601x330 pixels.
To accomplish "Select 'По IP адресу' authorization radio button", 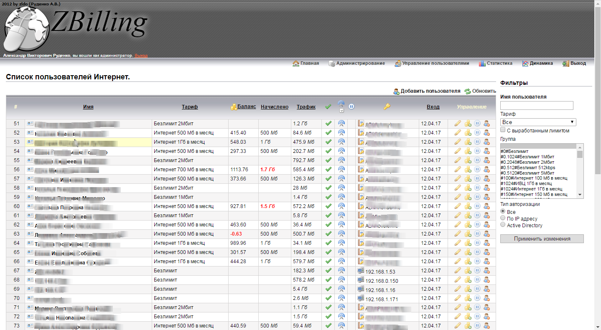I will [x=503, y=218].
